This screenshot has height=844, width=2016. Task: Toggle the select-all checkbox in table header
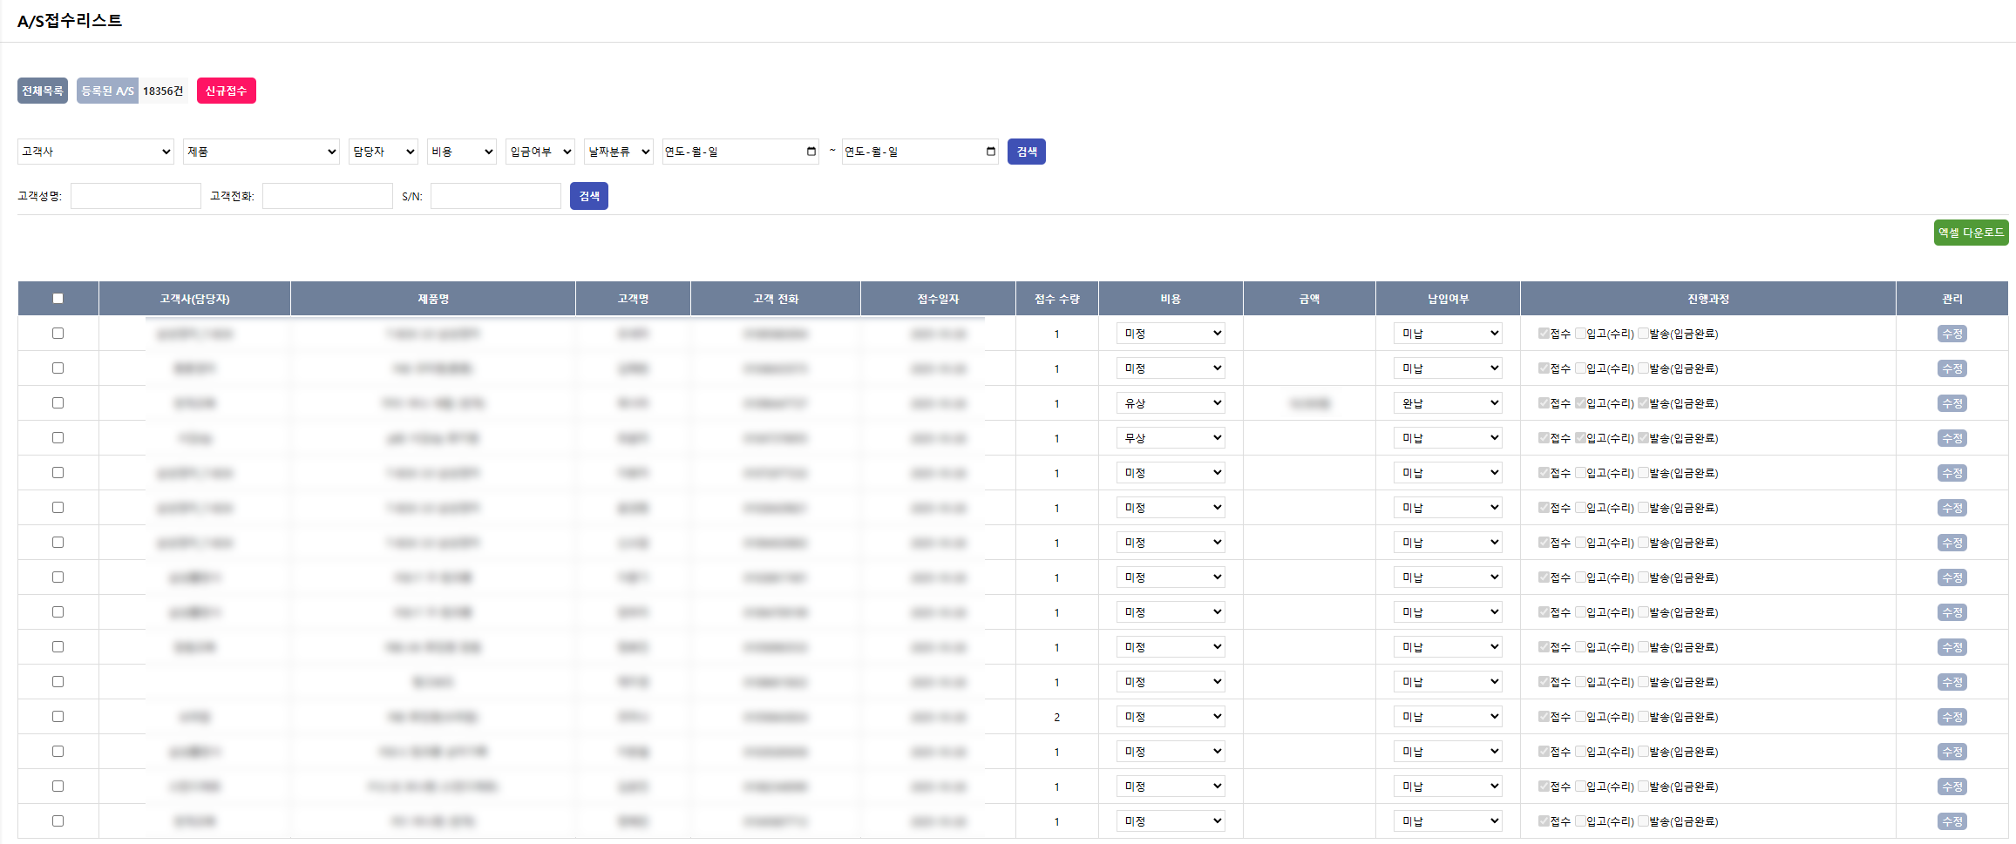[58, 299]
